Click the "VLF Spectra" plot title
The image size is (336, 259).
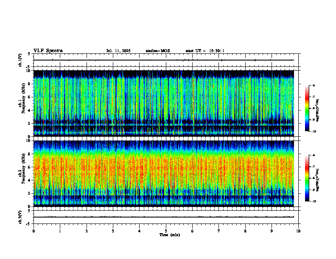48,50
